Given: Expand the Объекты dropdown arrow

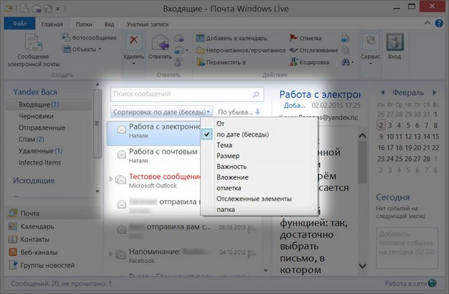Looking at the screenshot, I should tap(100, 49).
